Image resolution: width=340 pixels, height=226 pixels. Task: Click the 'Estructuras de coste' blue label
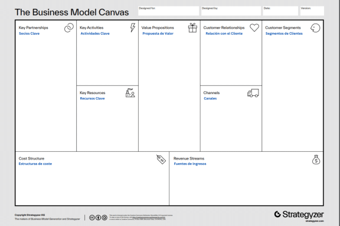pos(35,164)
